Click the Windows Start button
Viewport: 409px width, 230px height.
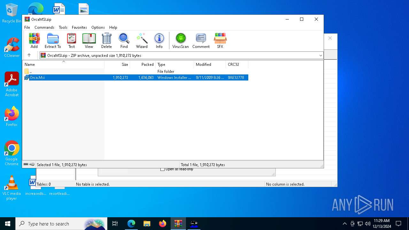(8, 224)
